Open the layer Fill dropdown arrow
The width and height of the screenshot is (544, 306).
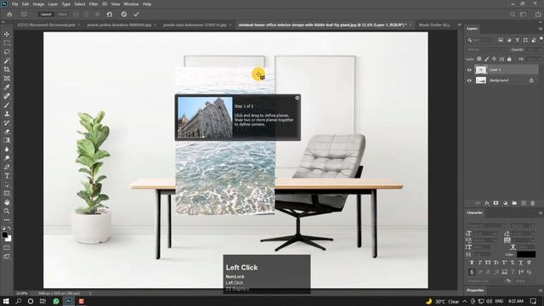[x=540, y=59]
